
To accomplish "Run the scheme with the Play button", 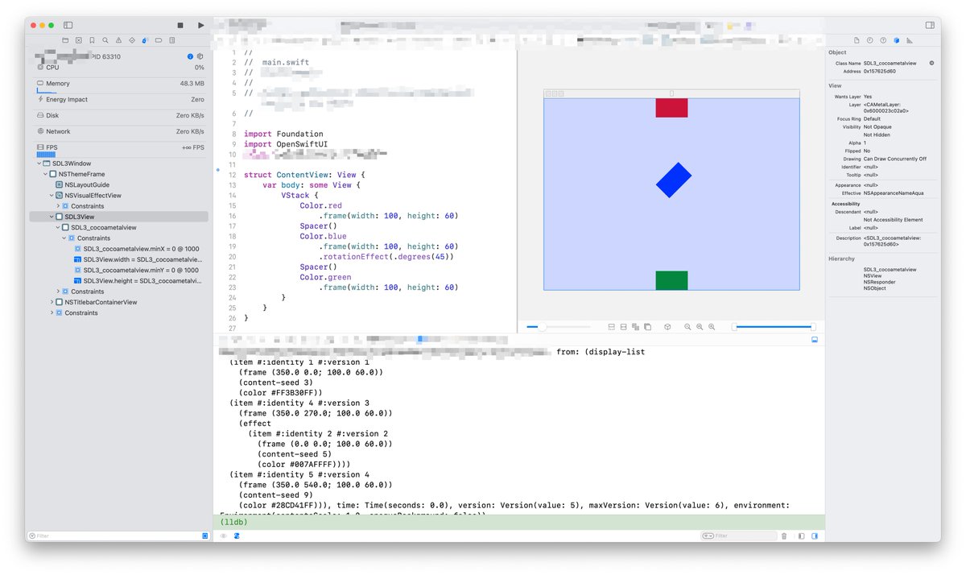I will [x=200, y=26].
